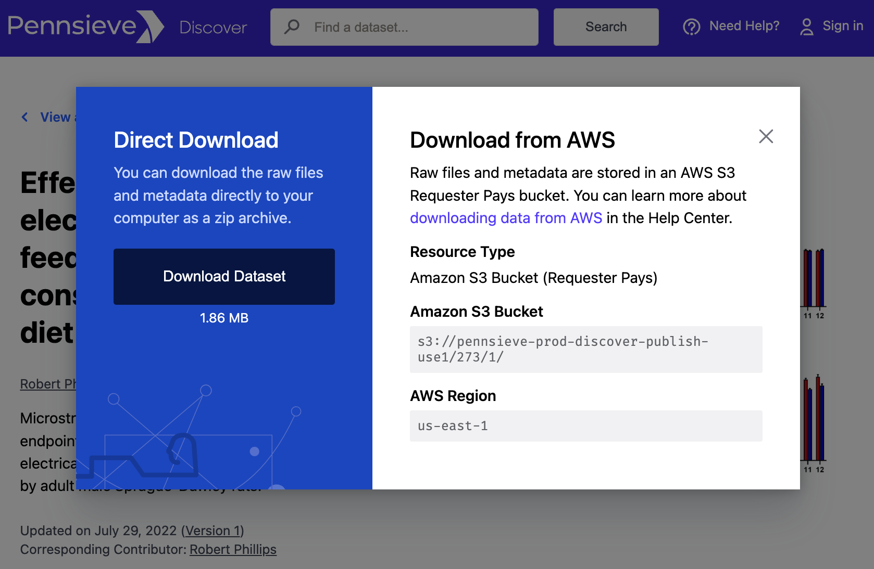Screen dimensions: 874x569
Task: Open Robert Phillips corresponding contributor link
Action: coord(233,549)
